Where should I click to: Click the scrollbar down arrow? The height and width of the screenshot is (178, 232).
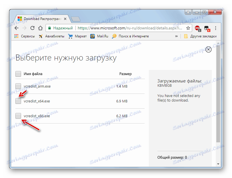[x=218, y=164]
